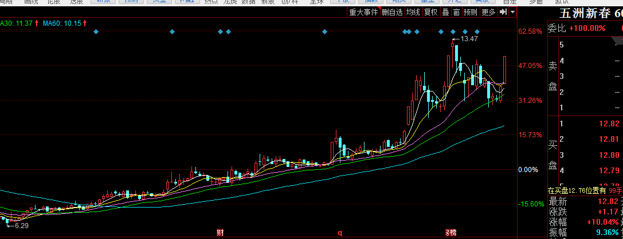Viewport: 623px width, 239px height.
Task: Select buy level 1 price 12.82
Action: point(608,124)
